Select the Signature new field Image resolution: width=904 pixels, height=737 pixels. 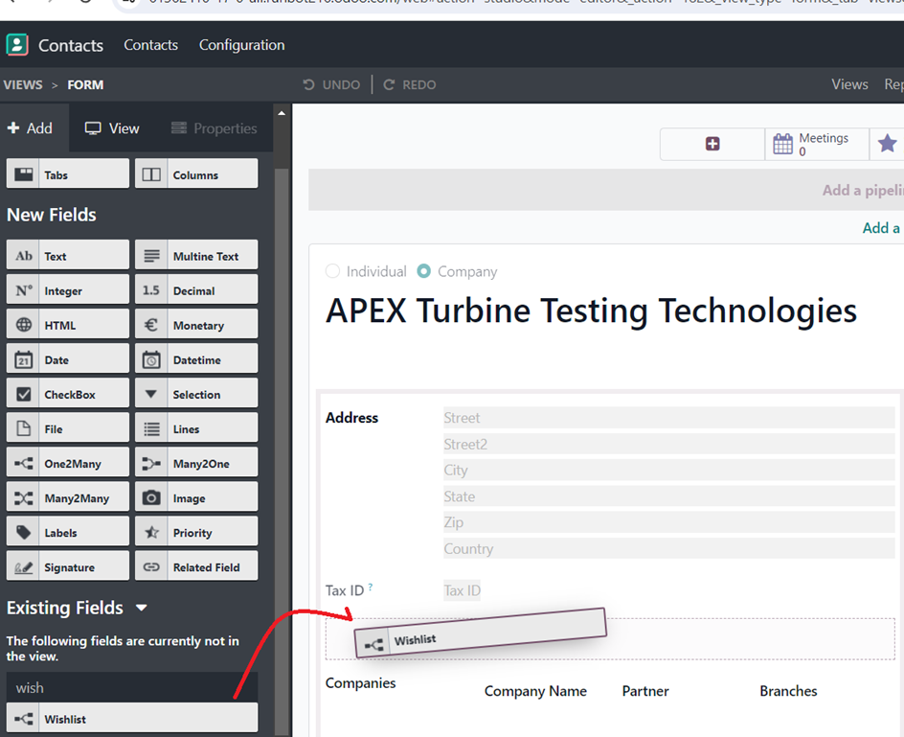tap(68, 567)
